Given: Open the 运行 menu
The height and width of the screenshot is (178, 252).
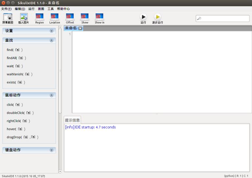Looking at the screenshot, I should pos(31,9).
